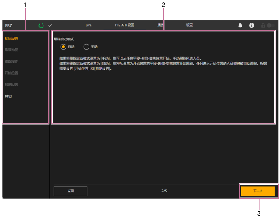The width and height of the screenshot is (280, 219).
Task: Select 初始设置 in the left sidebar
Action: 12,38
